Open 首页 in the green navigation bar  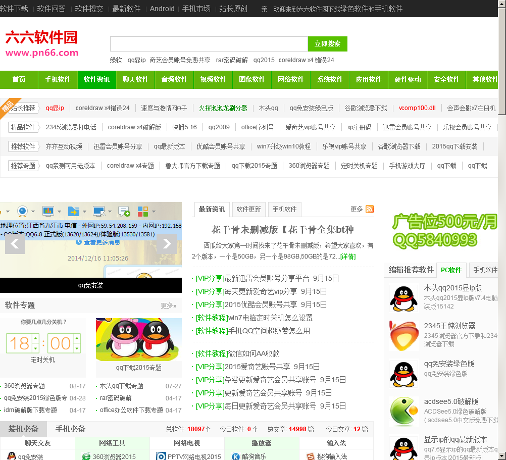[x=19, y=80]
